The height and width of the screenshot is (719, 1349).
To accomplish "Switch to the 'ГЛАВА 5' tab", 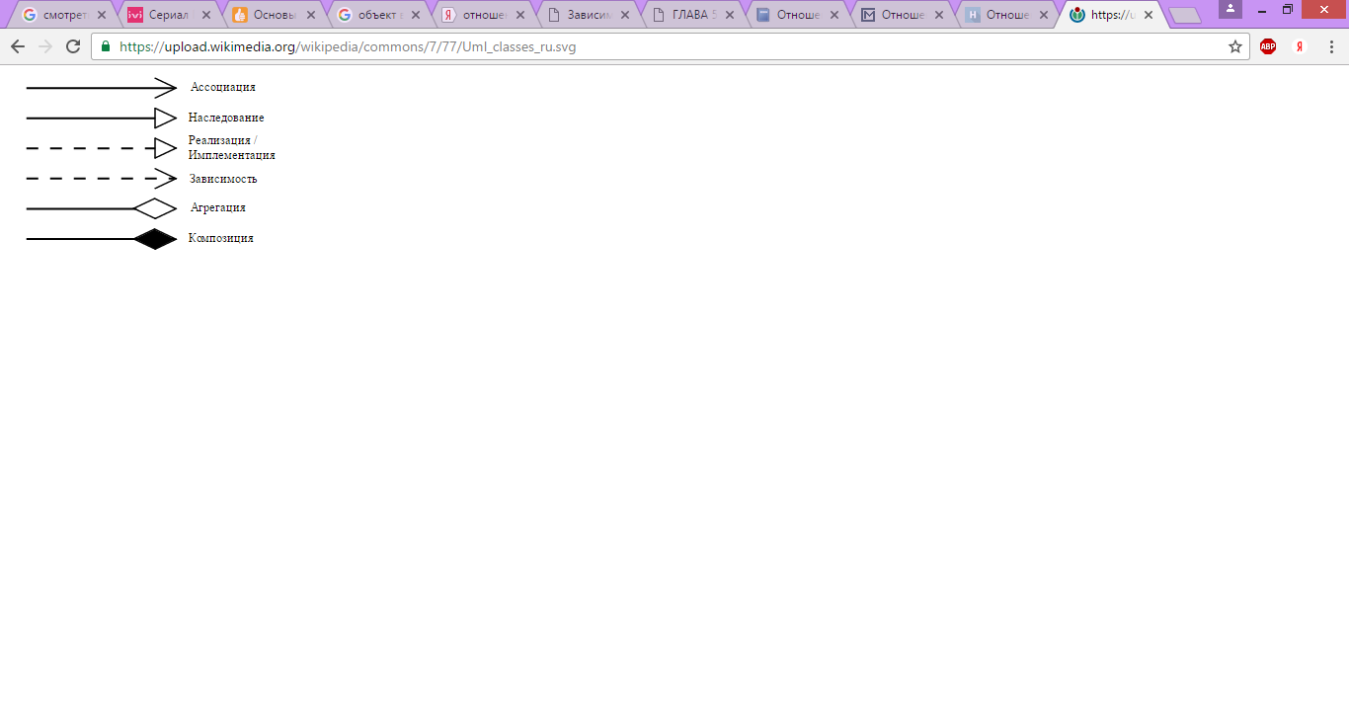I will (692, 15).
